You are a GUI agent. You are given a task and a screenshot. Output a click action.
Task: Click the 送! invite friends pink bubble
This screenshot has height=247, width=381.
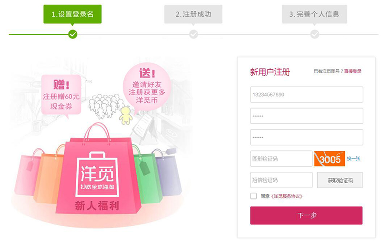pyautogui.click(x=147, y=86)
